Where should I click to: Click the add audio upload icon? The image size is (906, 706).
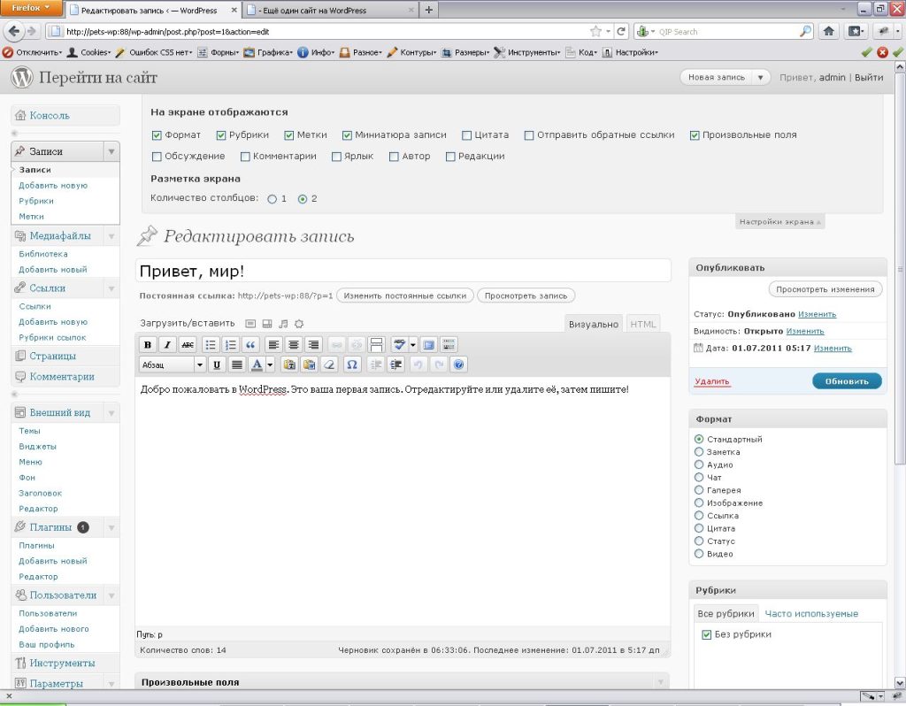pyautogui.click(x=283, y=324)
